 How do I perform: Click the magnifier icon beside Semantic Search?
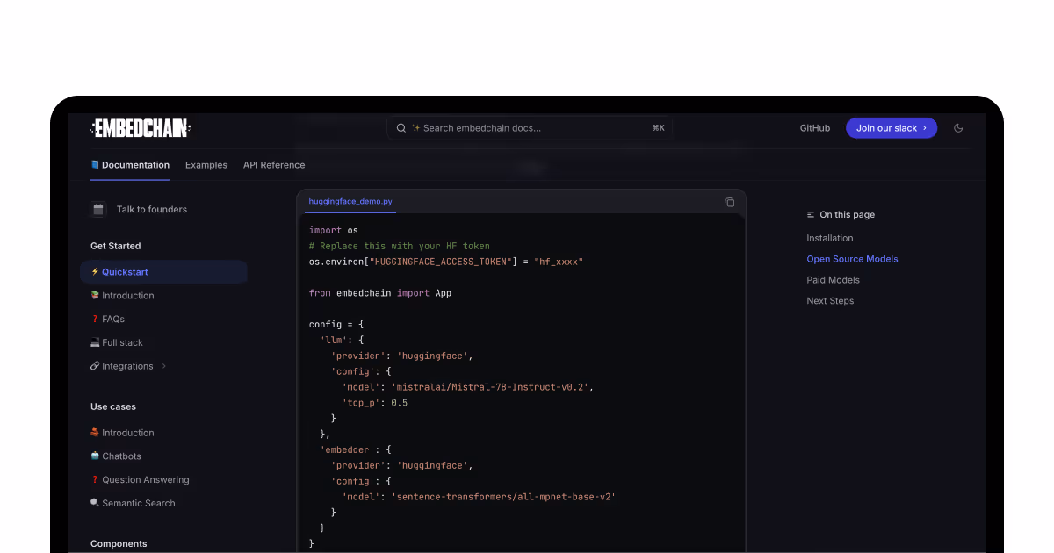pyautogui.click(x=94, y=503)
